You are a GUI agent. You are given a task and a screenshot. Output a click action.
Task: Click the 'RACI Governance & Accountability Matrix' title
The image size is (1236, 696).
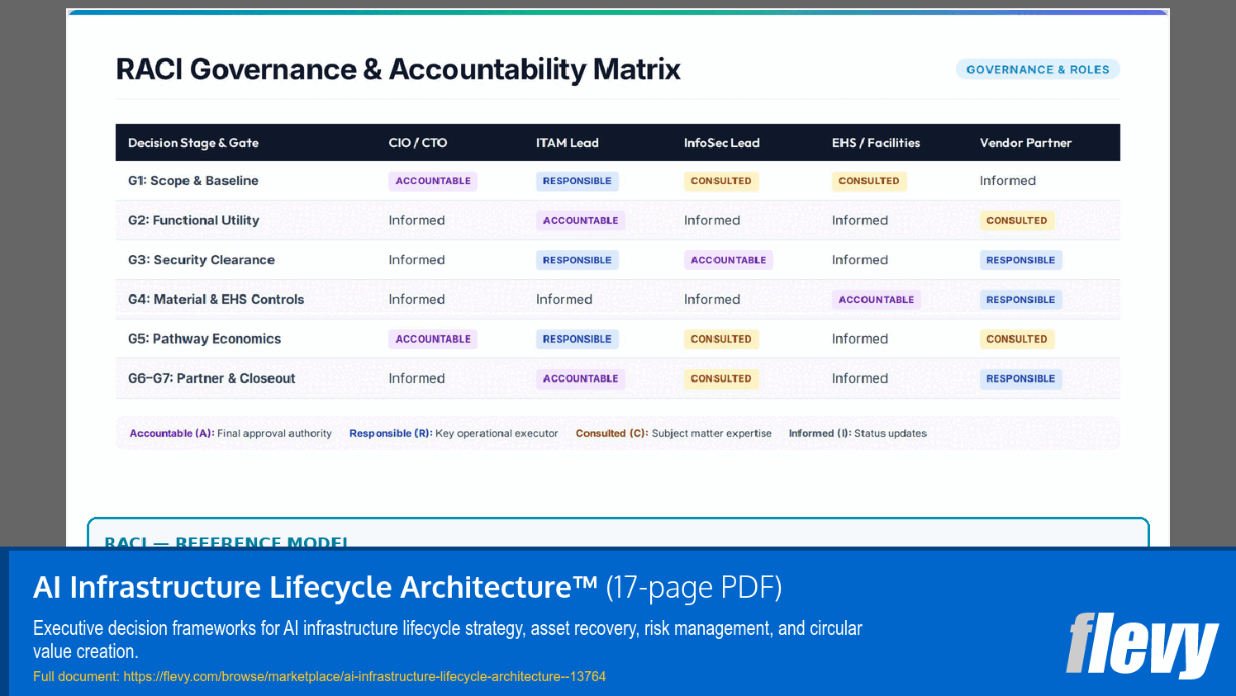pyautogui.click(x=398, y=69)
